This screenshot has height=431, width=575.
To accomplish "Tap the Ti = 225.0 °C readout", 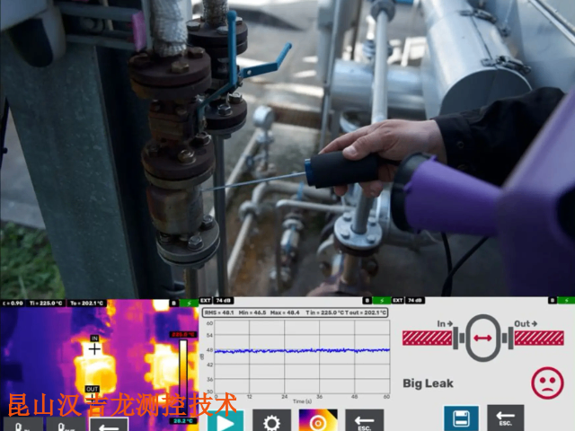I will coord(45,303).
